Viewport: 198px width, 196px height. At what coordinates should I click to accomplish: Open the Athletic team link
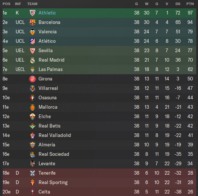47,13
